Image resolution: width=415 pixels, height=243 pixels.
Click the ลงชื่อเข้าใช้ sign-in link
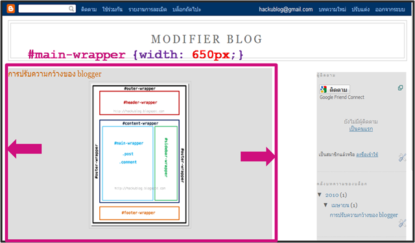point(367,154)
